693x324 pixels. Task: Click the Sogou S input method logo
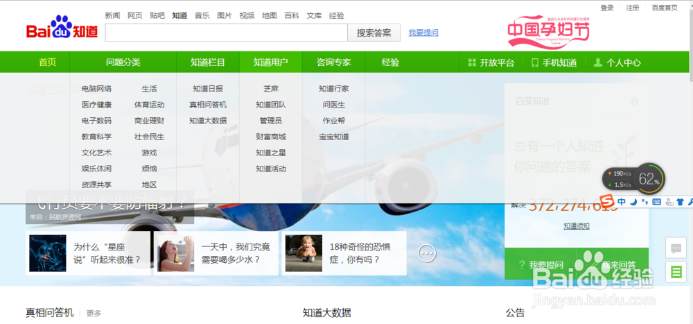[x=608, y=201]
